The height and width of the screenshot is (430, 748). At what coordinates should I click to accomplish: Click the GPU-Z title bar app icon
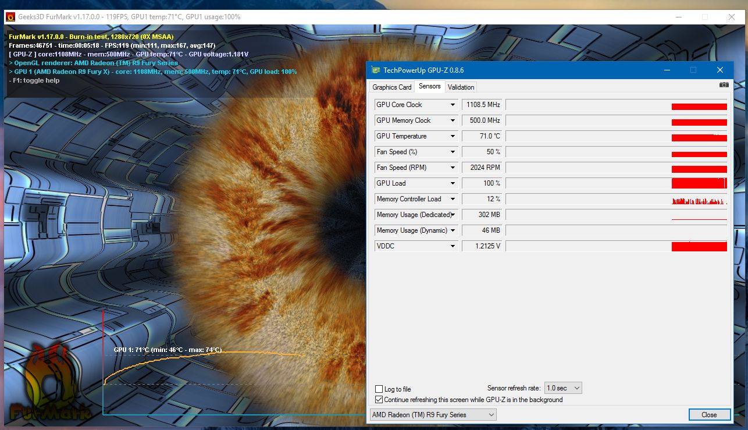tap(376, 70)
